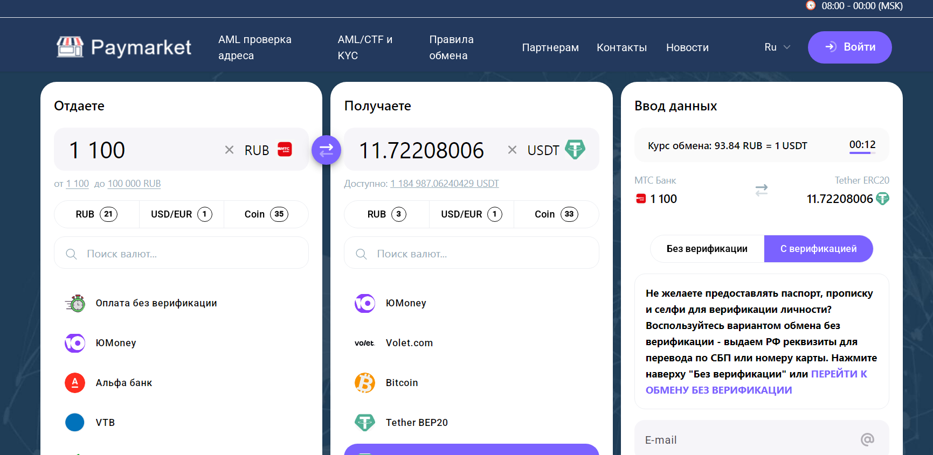The image size is (933, 455).
Task: Open the Ru language dropdown
Action: coord(777,47)
